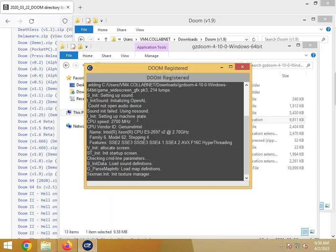Open Manage tab under Application Tools

(x=152, y=56)
